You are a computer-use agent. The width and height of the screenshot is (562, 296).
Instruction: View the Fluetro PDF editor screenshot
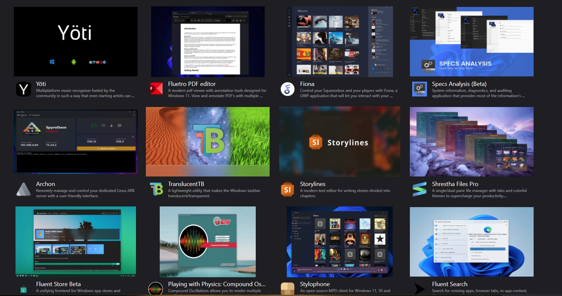coord(208,41)
